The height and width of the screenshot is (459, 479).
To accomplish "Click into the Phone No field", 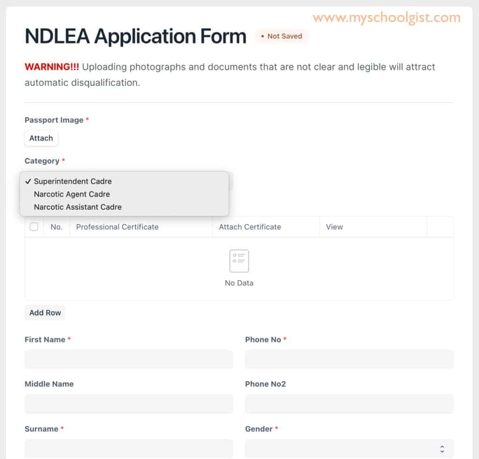I will (x=349, y=360).
